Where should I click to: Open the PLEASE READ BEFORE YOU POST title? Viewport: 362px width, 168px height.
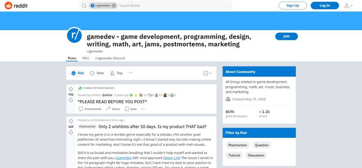point(112,101)
